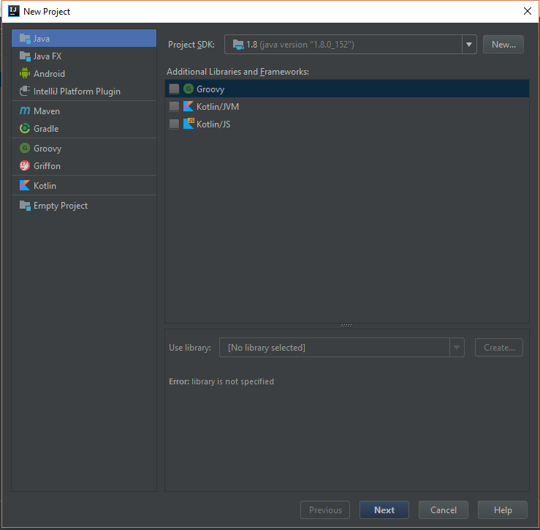
Task: Click the SDK folder icon in Project SDK field
Action: tap(238, 45)
